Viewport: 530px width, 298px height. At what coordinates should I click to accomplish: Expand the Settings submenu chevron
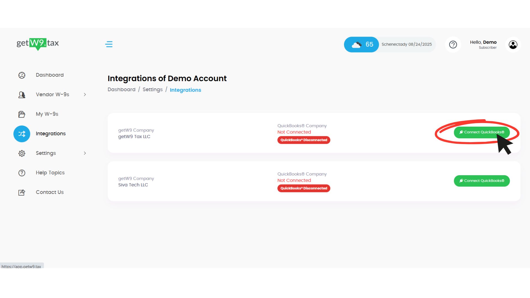(85, 153)
